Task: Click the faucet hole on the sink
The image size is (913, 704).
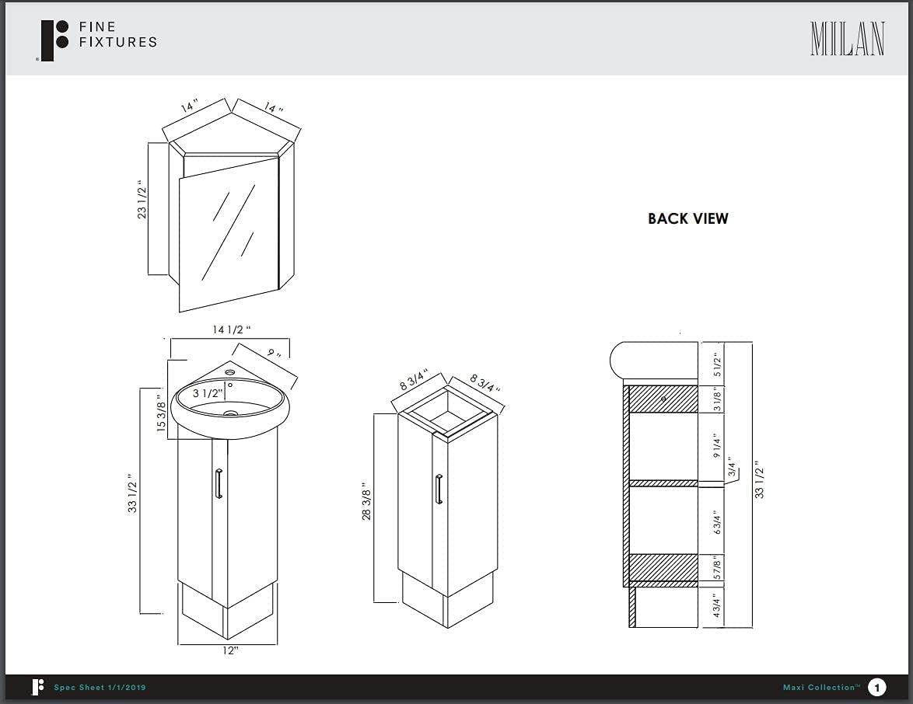Action: (x=230, y=372)
